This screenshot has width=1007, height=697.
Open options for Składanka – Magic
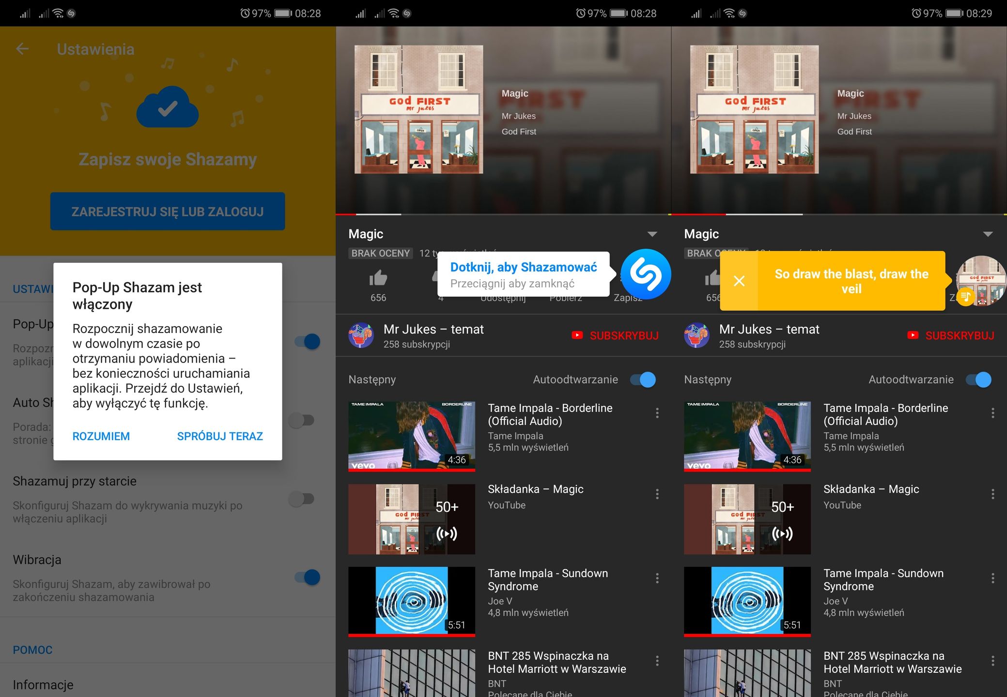pyautogui.click(x=657, y=494)
